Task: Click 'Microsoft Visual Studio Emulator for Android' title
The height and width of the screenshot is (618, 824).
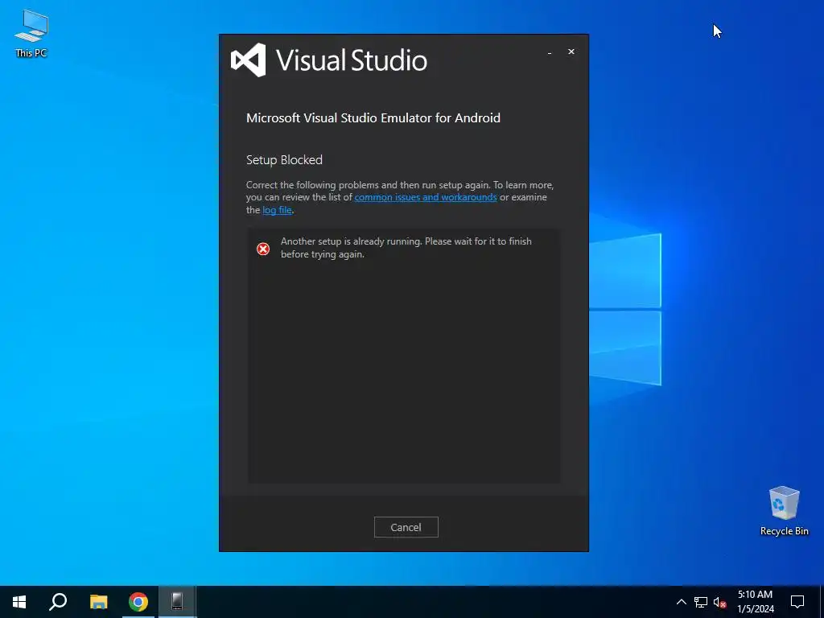Action: [373, 117]
